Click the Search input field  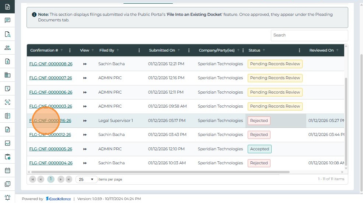pos(309,35)
